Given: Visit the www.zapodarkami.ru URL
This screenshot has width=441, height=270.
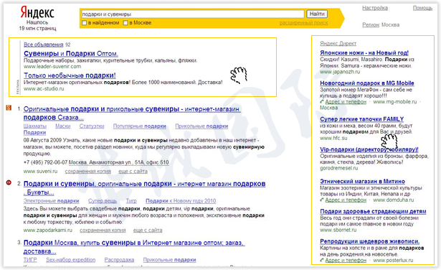Looking at the screenshot, I should pos(48,230).
